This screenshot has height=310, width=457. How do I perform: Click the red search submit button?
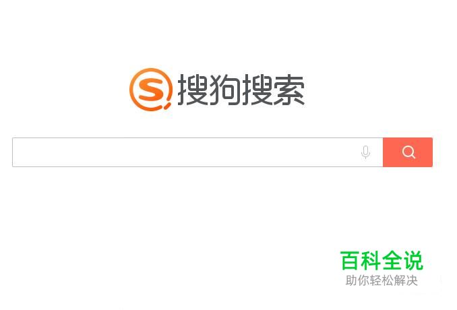click(x=408, y=152)
